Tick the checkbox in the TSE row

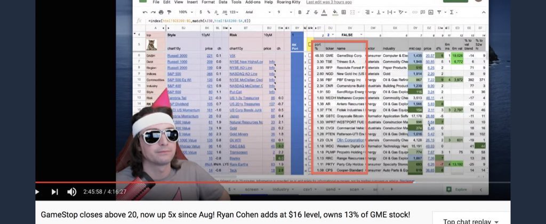click(x=310, y=62)
